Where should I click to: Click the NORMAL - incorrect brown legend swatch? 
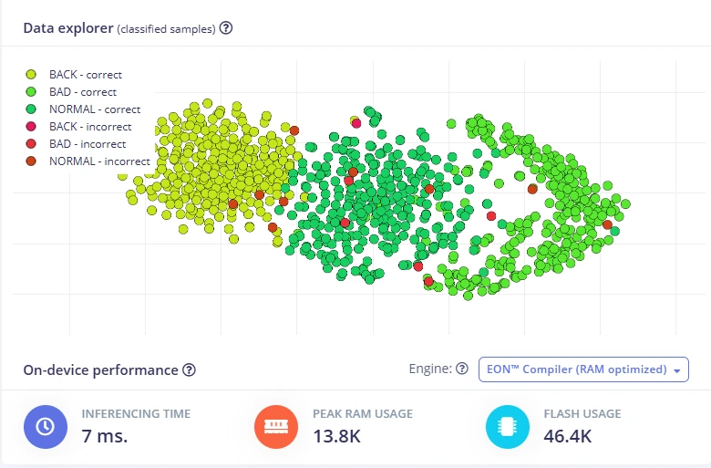click(x=31, y=161)
